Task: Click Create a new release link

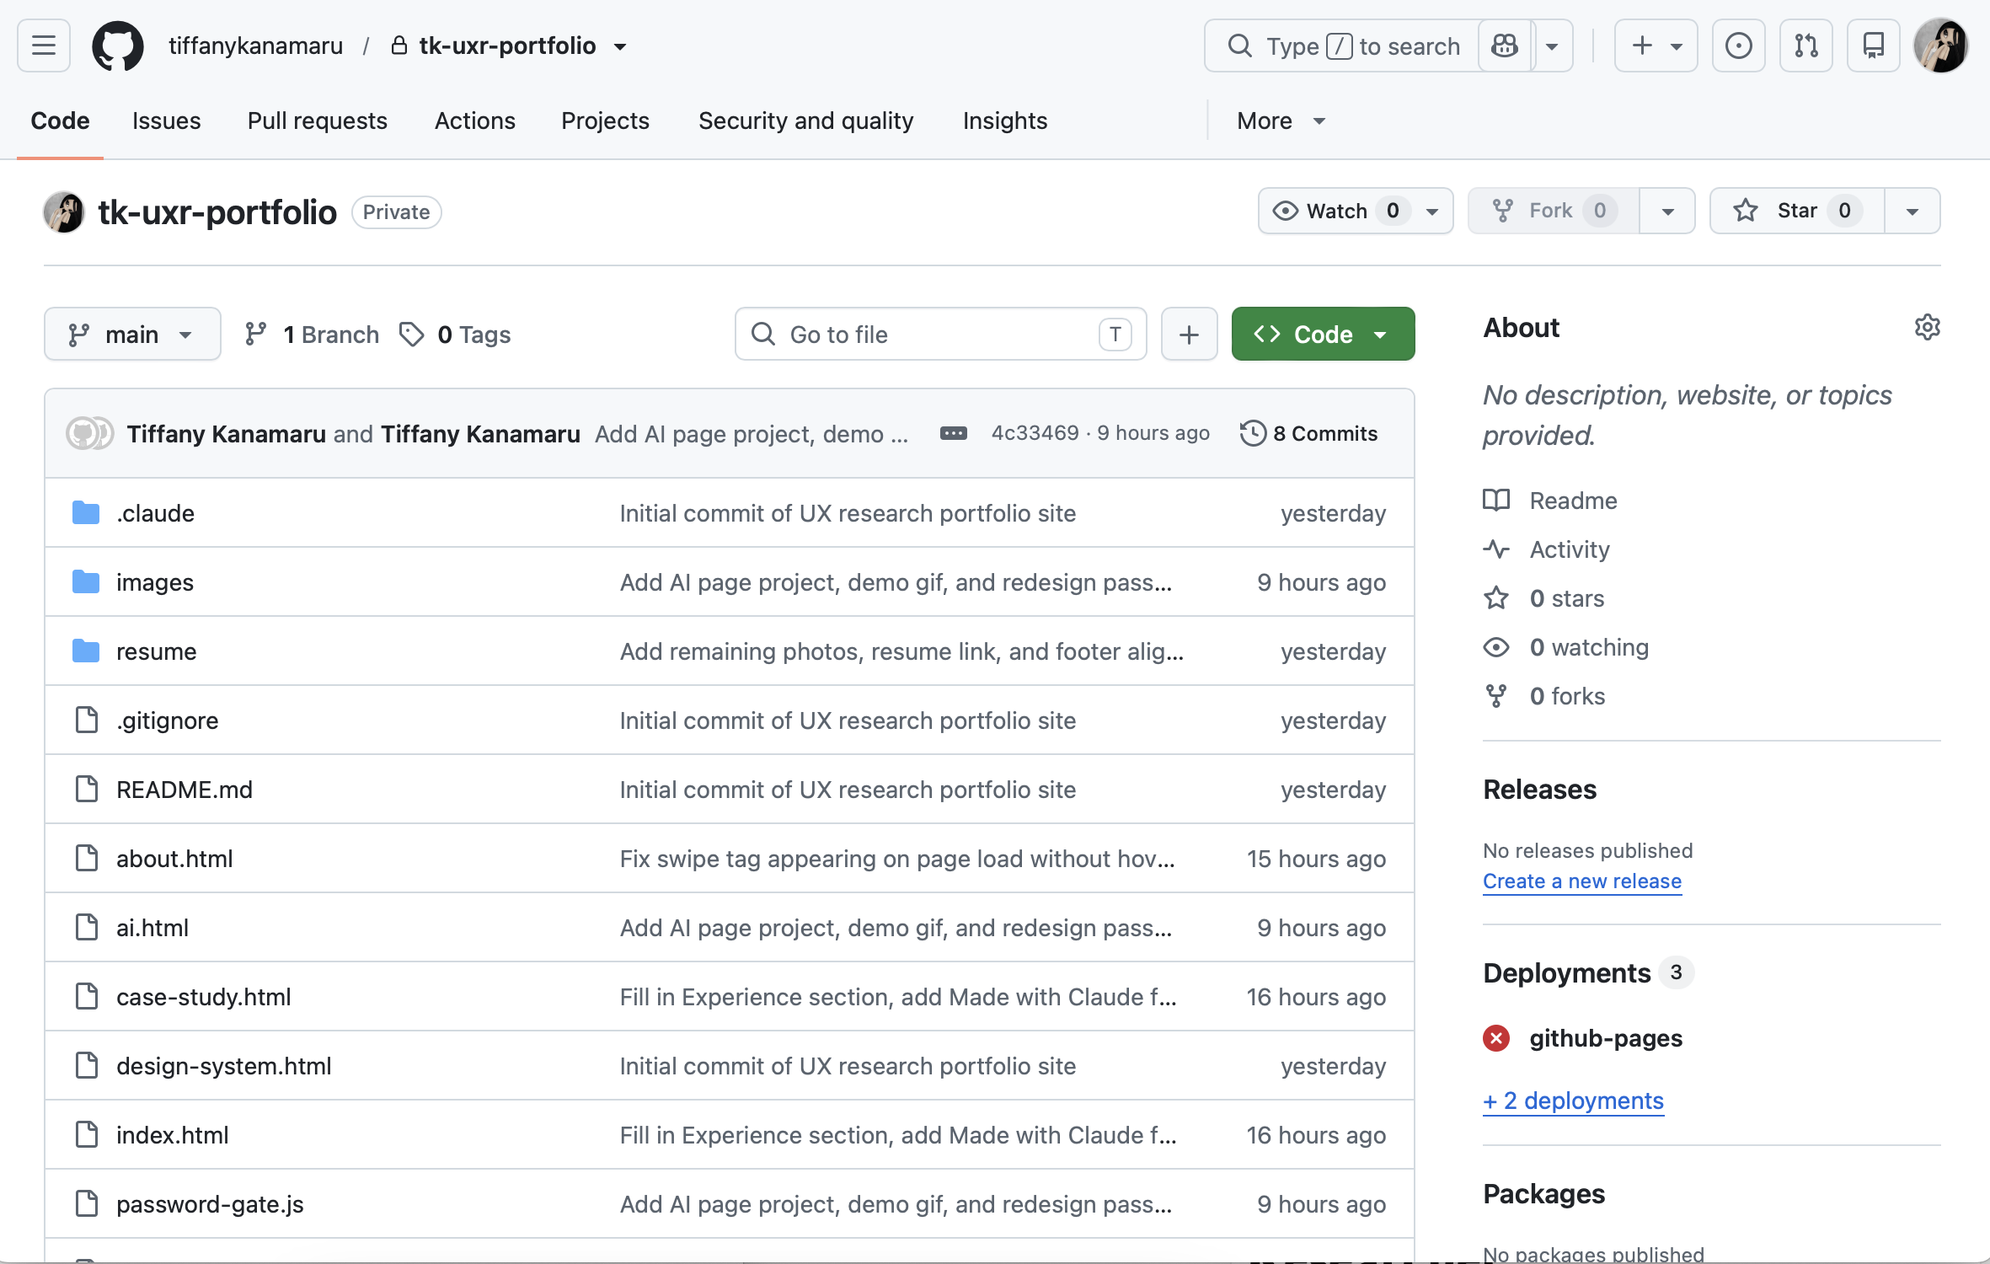Action: (x=1582, y=881)
